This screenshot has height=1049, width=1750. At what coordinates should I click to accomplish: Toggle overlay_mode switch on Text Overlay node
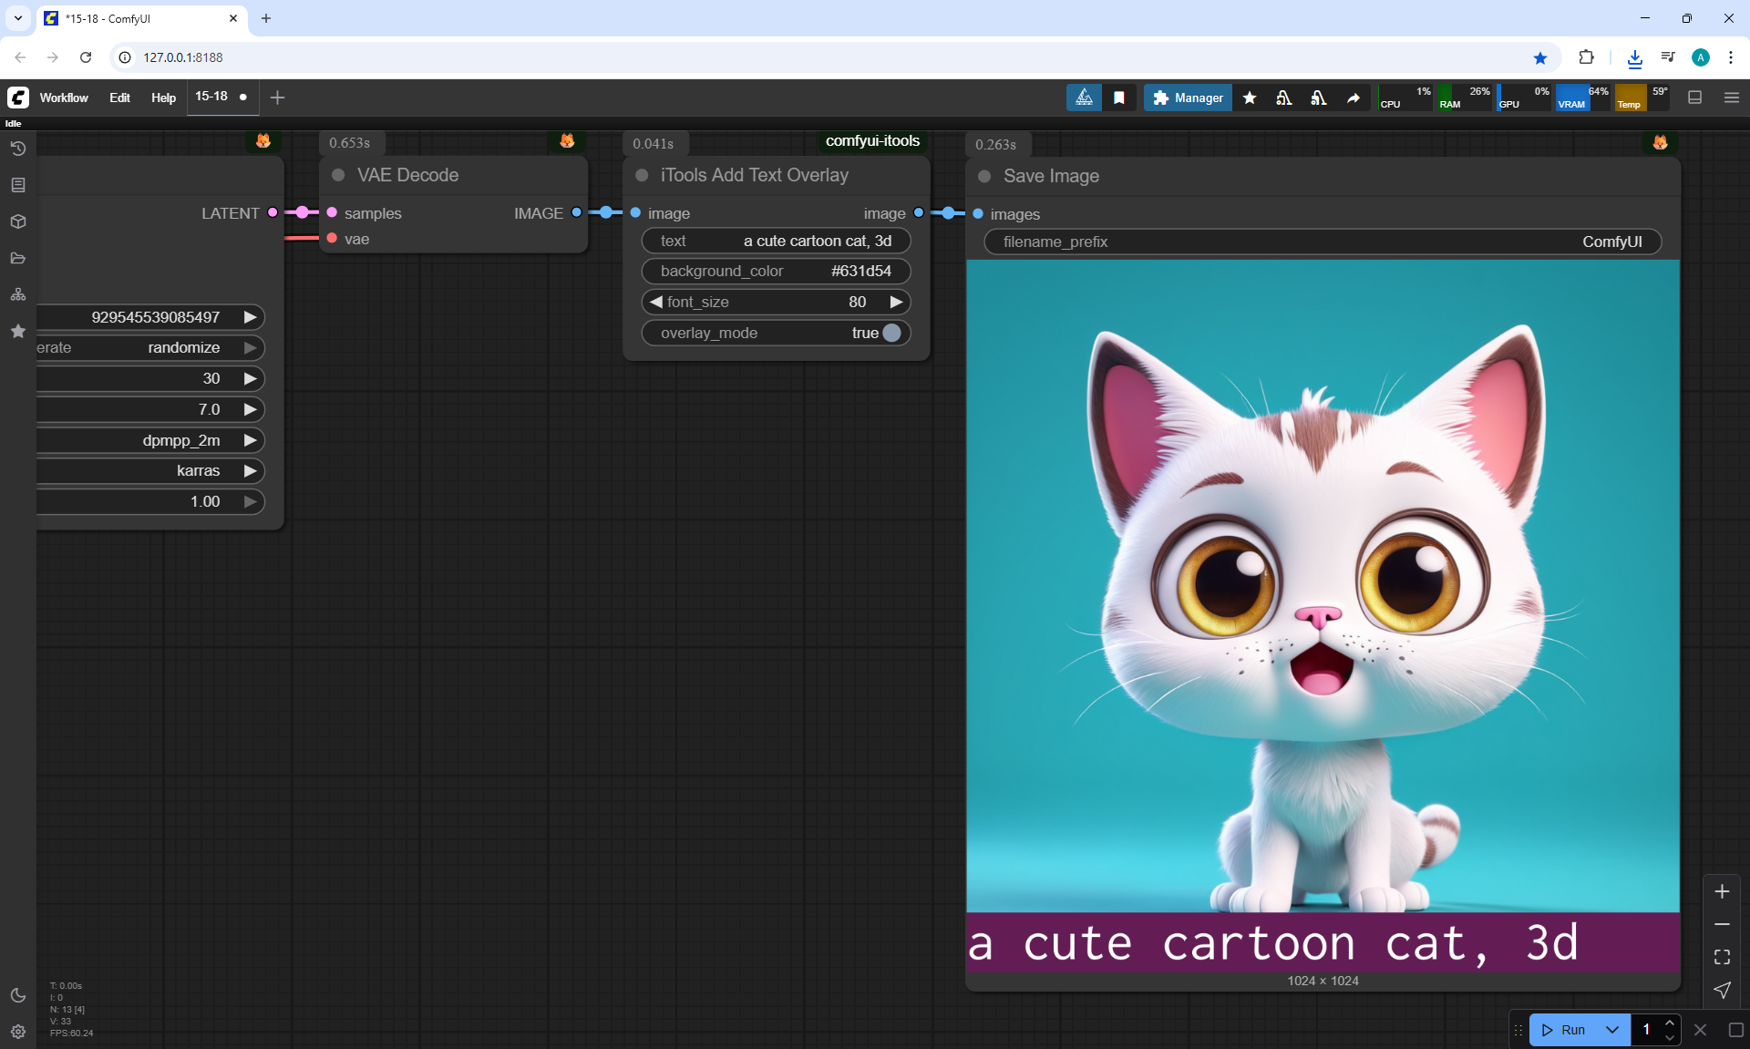click(x=891, y=333)
